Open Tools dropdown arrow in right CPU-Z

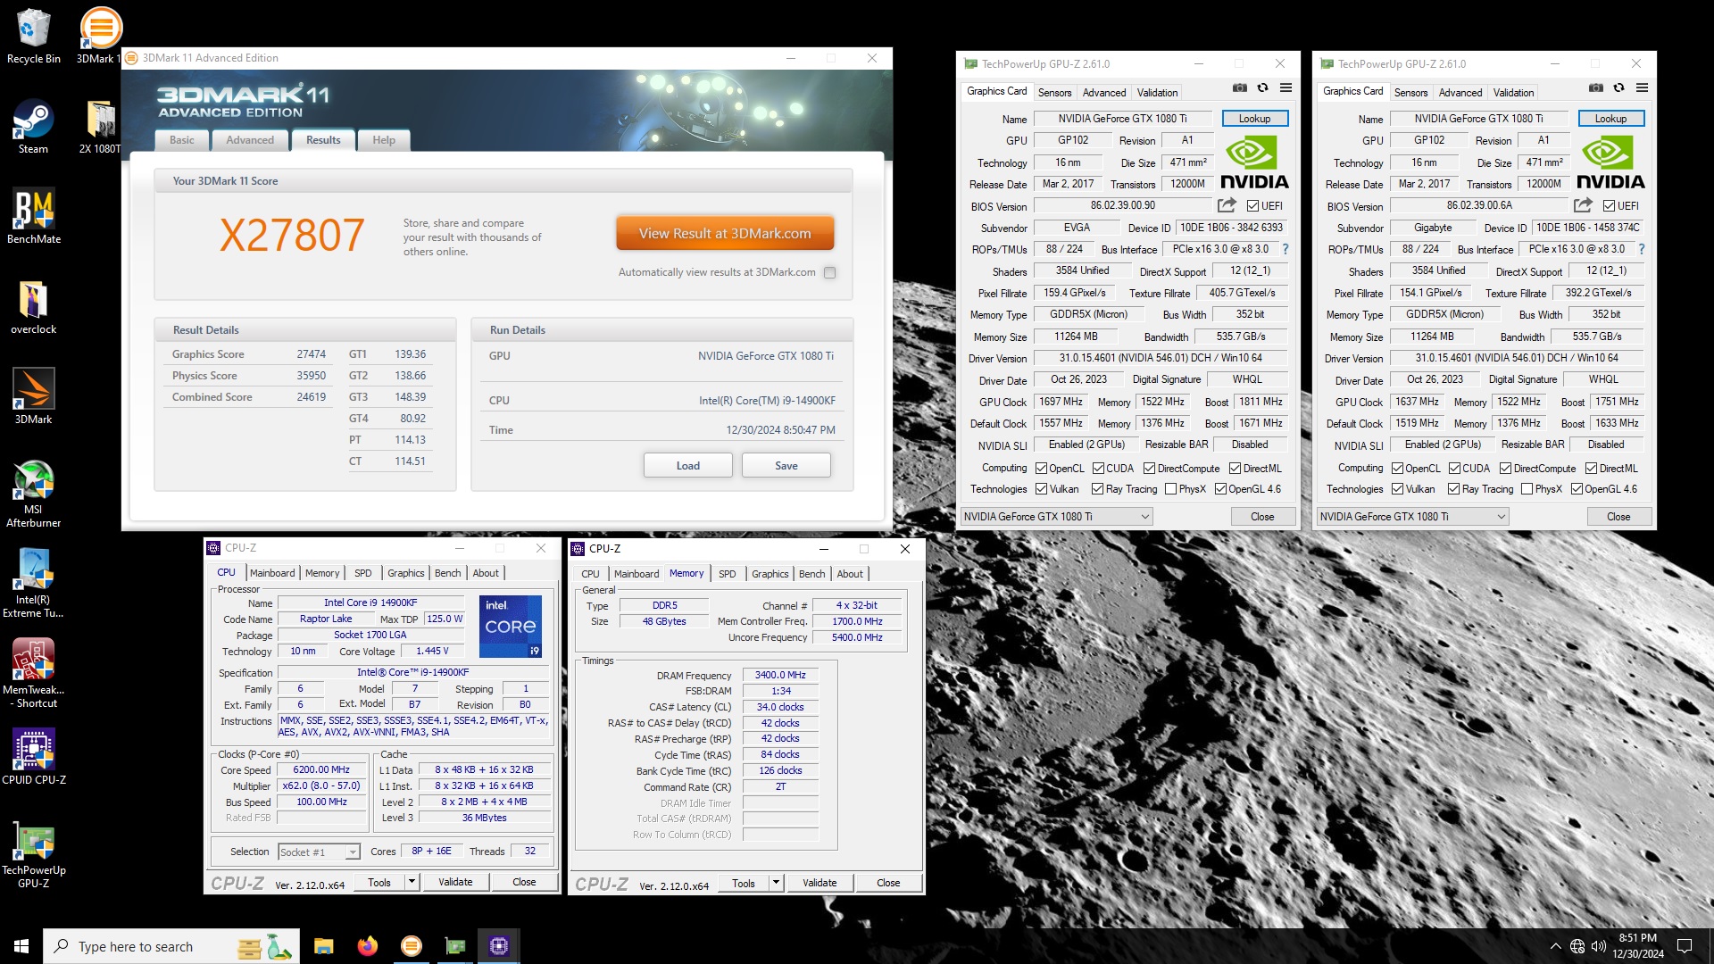point(776,883)
